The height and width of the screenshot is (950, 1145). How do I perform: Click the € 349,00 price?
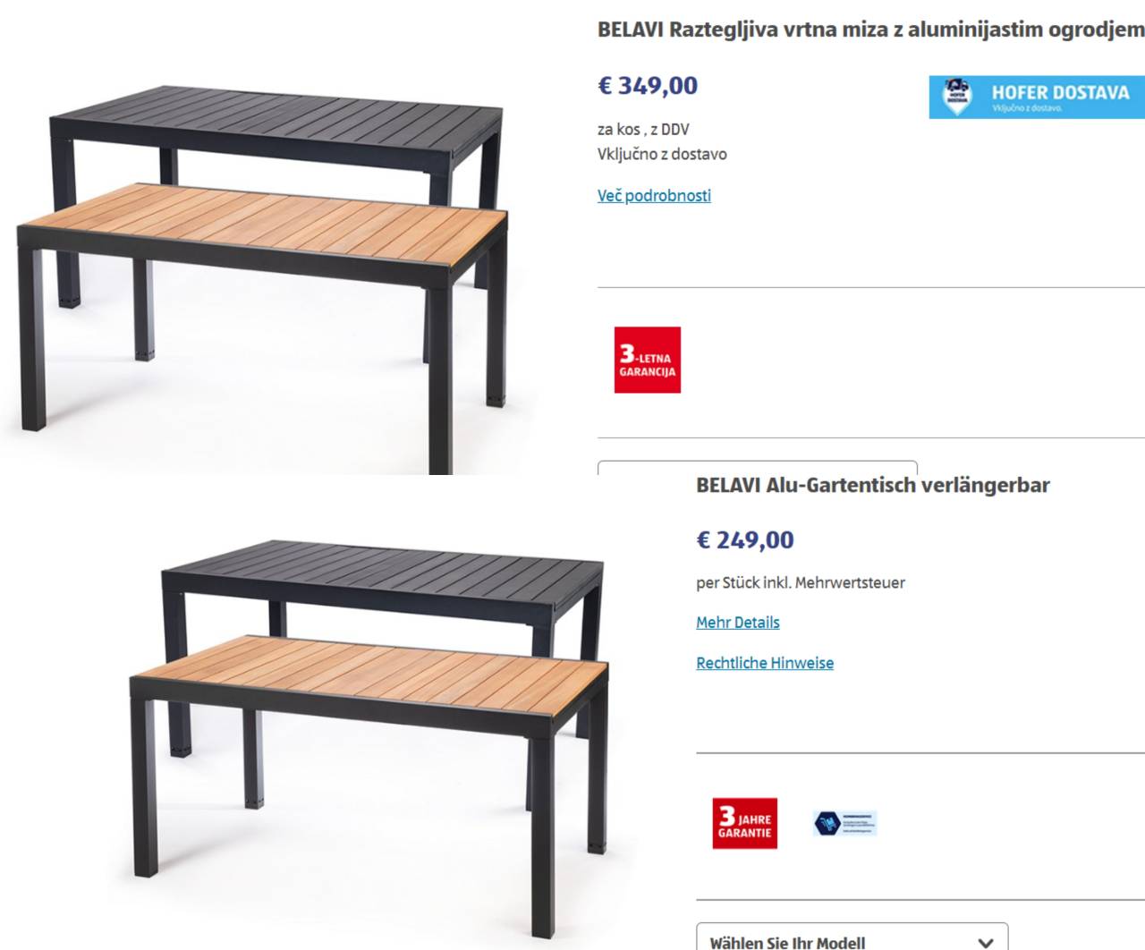click(x=648, y=85)
